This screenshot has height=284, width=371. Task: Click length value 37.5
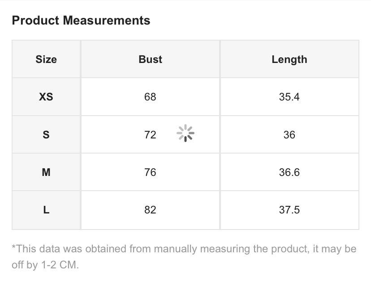[289, 210]
